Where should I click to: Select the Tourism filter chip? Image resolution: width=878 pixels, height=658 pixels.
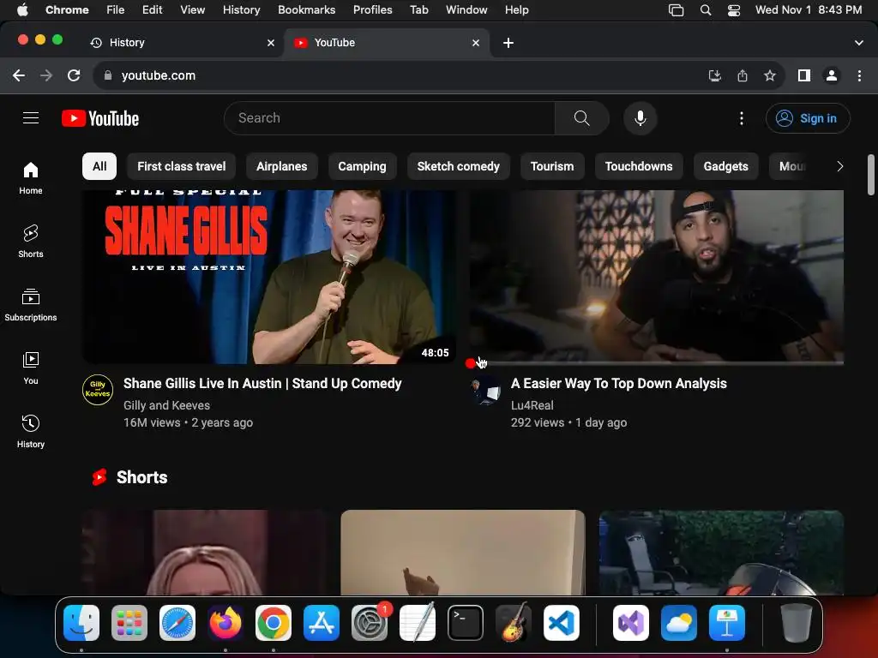click(x=552, y=166)
